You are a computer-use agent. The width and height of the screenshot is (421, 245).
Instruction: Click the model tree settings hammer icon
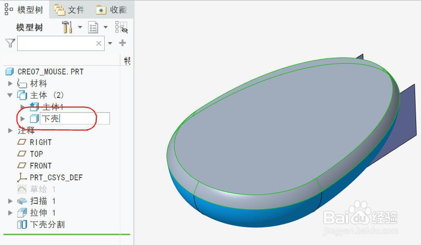pyautogui.click(x=67, y=27)
